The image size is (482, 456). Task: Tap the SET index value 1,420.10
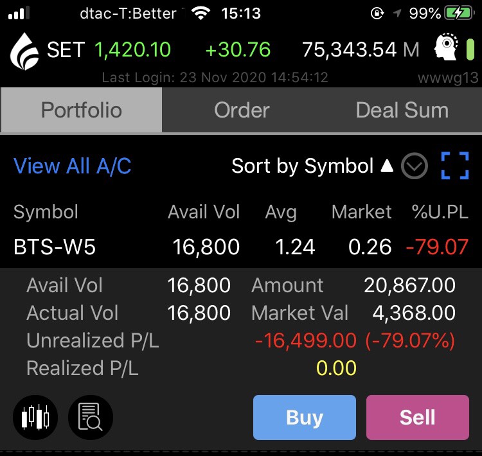tap(132, 49)
